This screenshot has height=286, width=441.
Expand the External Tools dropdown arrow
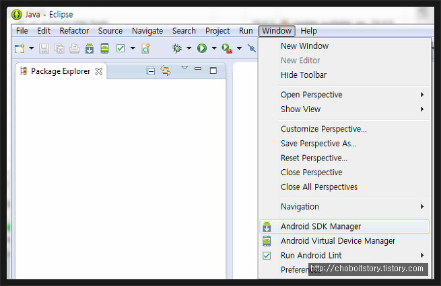point(239,48)
